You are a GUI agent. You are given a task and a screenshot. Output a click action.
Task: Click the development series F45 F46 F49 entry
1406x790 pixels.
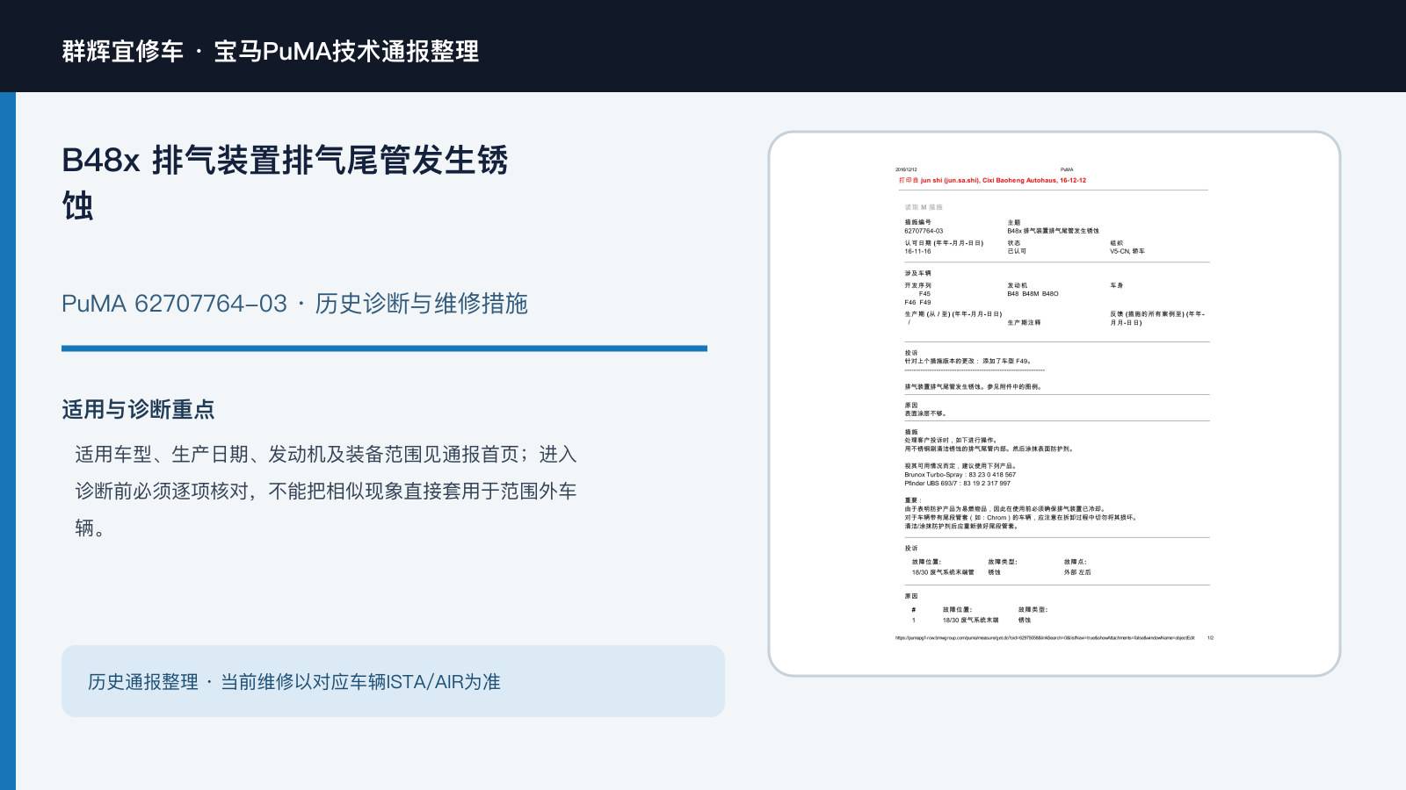pyautogui.click(x=918, y=298)
